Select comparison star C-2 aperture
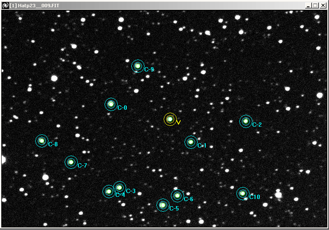 point(246,121)
